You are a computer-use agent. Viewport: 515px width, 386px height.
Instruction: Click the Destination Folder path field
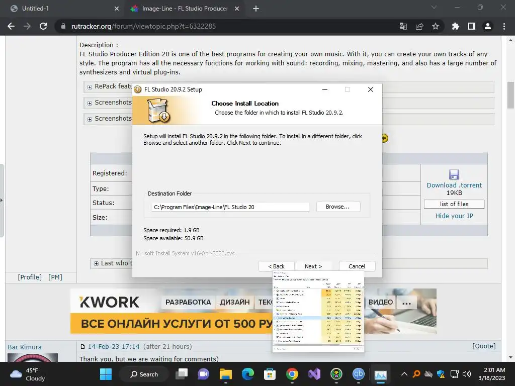[230, 207]
